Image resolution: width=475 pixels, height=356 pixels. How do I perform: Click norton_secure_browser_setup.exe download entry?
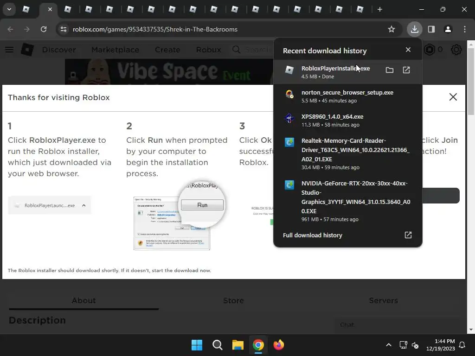tap(348, 96)
